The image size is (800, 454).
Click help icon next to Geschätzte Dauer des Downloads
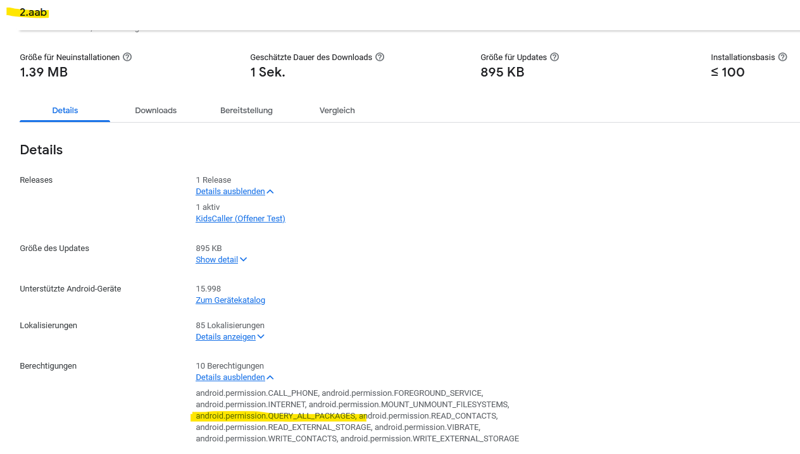380,57
